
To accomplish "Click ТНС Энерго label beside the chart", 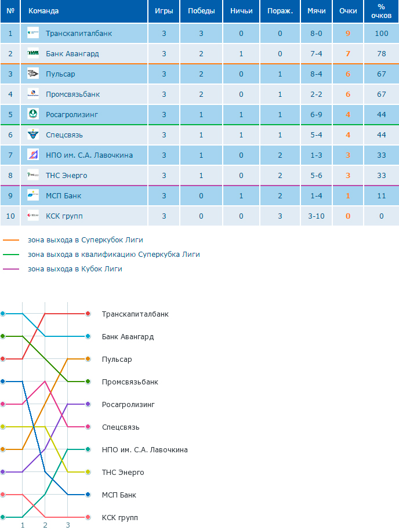I will [x=123, y=473].
